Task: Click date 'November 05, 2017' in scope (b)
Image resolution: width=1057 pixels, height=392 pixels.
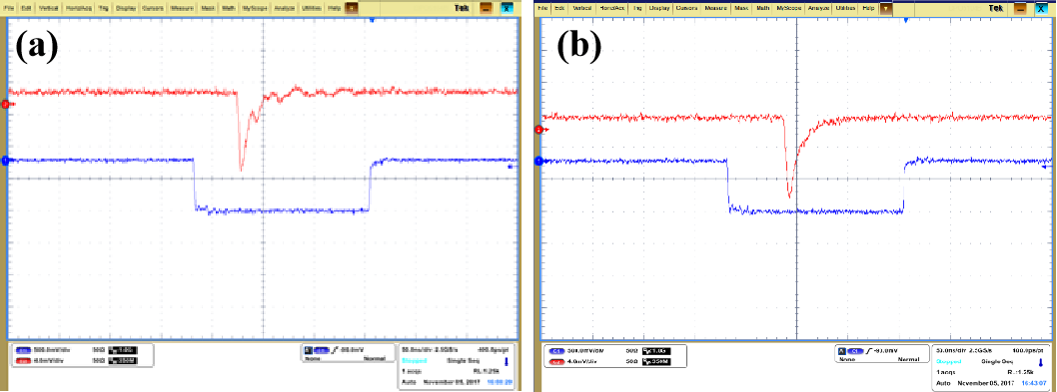Action: coord(985,383)
